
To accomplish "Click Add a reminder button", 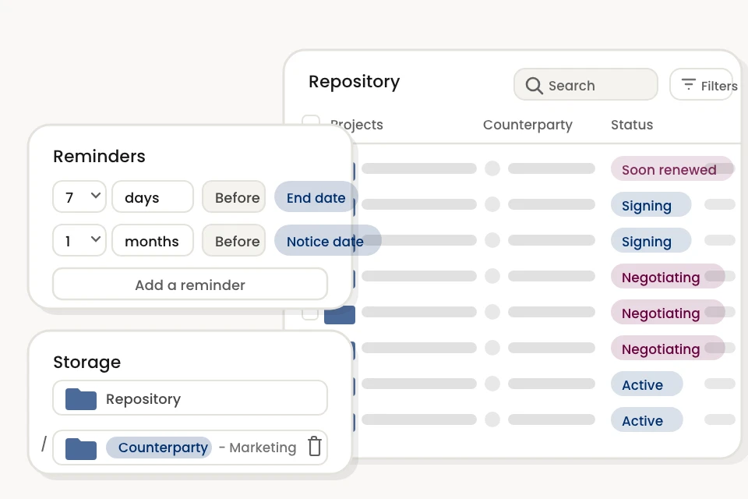I will [x=190, y=285].
